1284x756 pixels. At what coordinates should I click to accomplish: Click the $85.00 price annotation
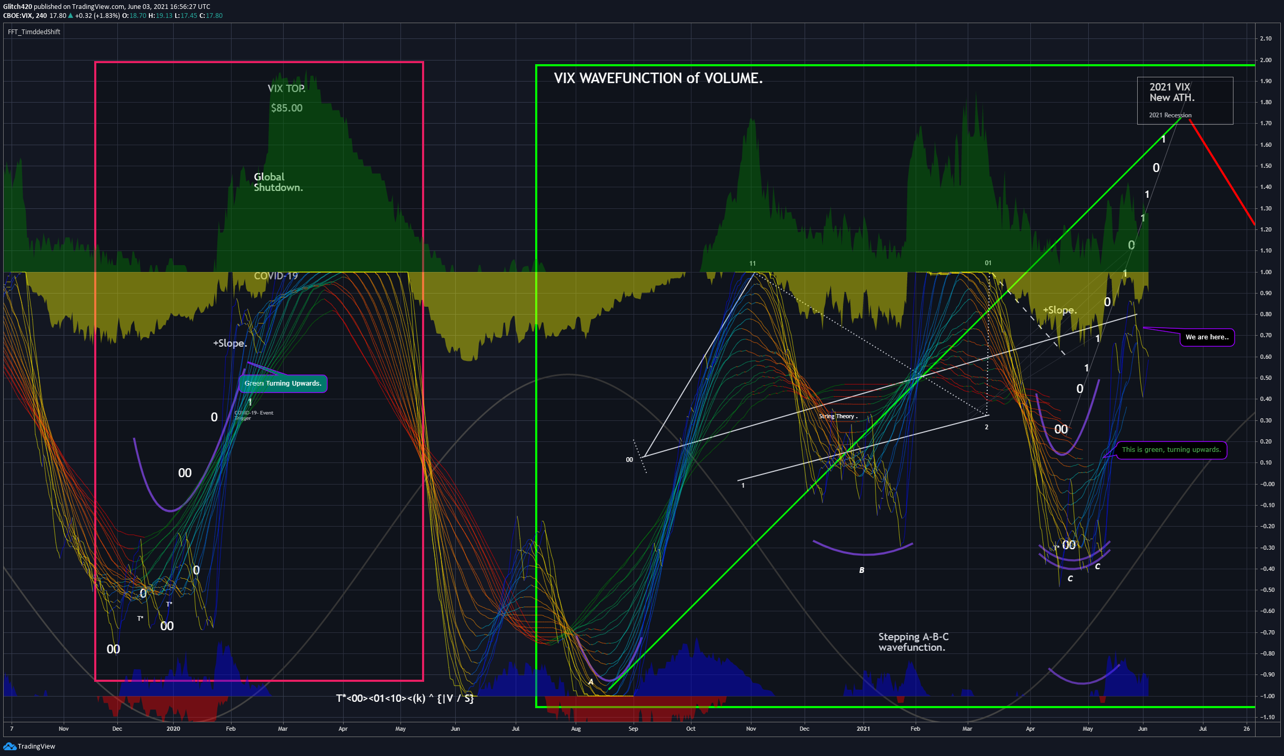(287, 108)
